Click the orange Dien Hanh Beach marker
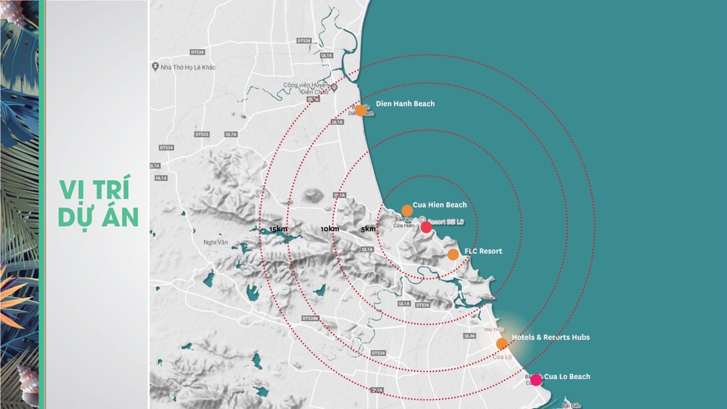 point(361,110)
